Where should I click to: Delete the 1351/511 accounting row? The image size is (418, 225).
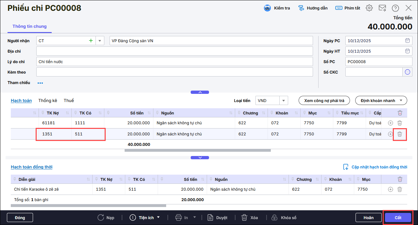tap(400, 134)
